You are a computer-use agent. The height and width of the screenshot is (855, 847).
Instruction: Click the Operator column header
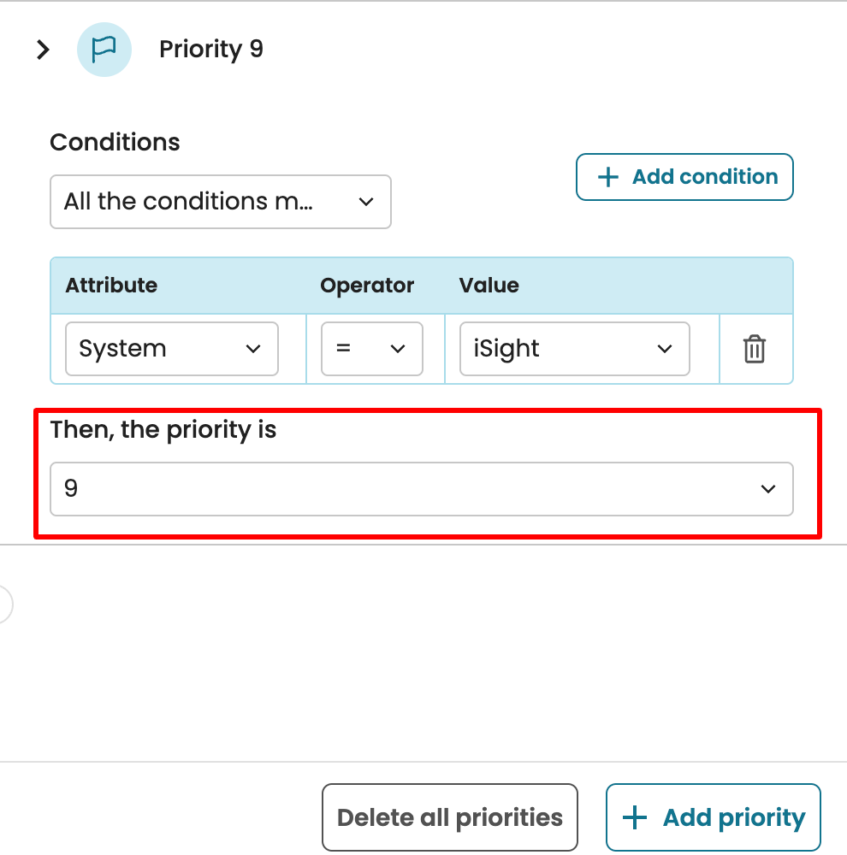[x=367, y=286]
